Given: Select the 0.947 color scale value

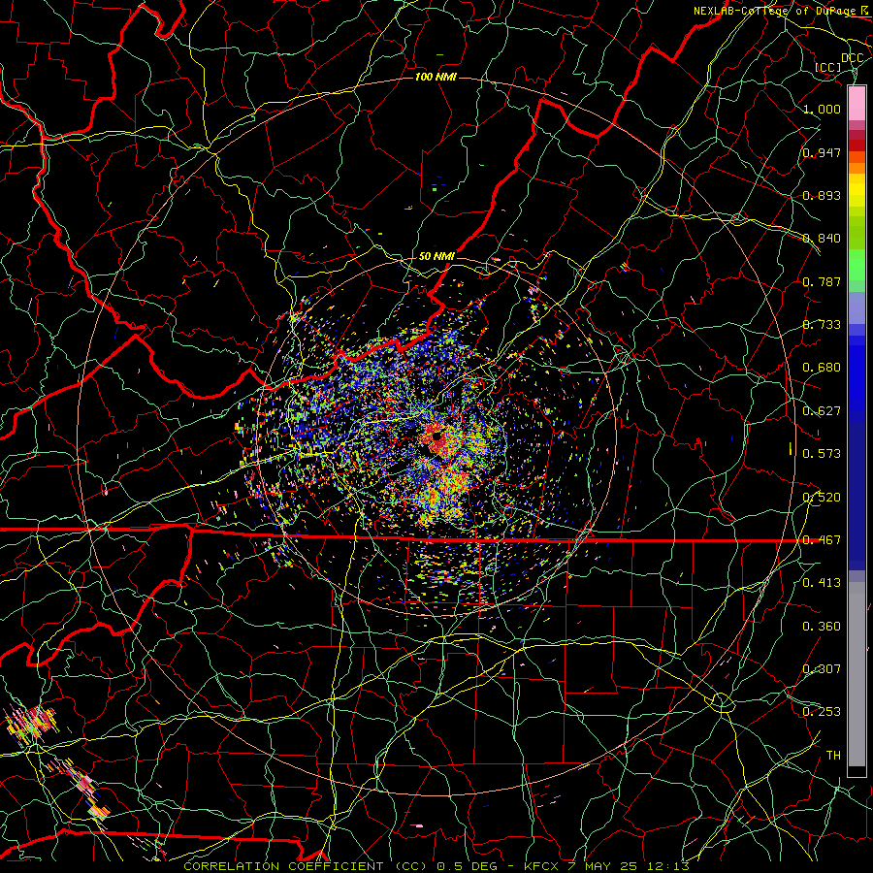Looking at the screenshot, I should click(x=822, y=152).
